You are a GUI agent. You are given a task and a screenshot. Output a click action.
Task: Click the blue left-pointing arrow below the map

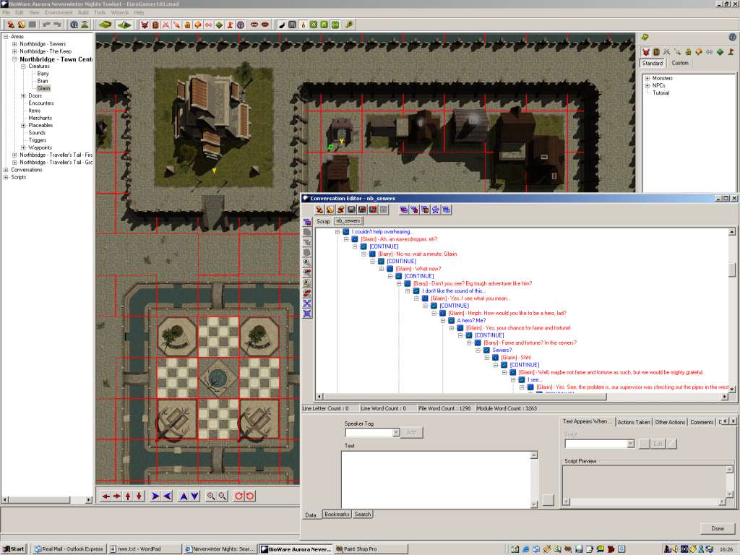click(x=167, y=496)
